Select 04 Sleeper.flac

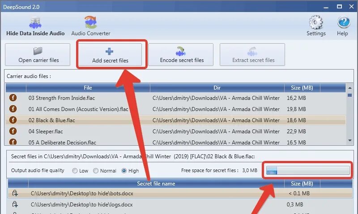point(175,131)
